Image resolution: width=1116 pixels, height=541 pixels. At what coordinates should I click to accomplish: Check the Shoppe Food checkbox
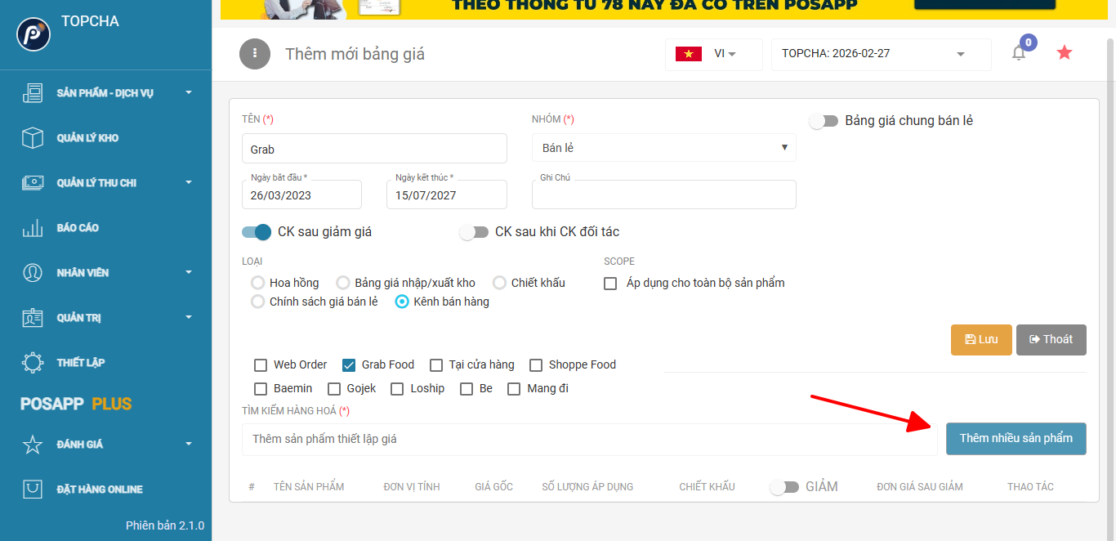coord(536,365)
